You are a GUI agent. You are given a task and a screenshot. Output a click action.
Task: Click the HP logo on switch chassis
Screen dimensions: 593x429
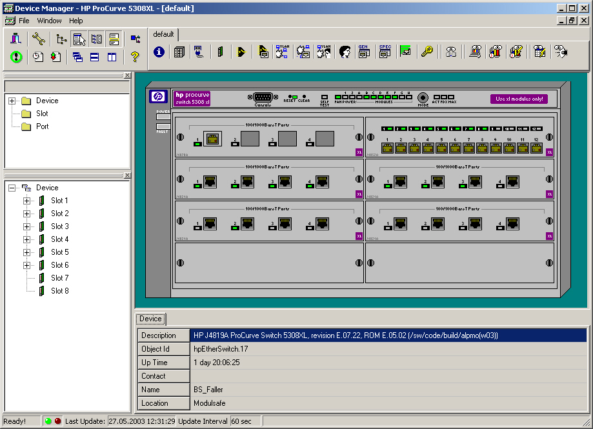click(159, 97)
